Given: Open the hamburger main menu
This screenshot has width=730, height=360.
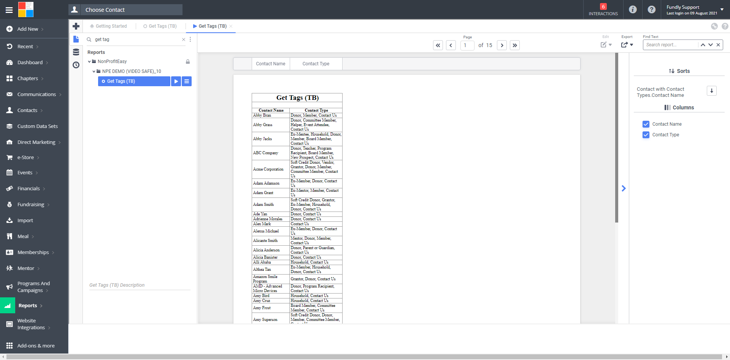Looking at the screenshot, I should click(x=9, y=10).
